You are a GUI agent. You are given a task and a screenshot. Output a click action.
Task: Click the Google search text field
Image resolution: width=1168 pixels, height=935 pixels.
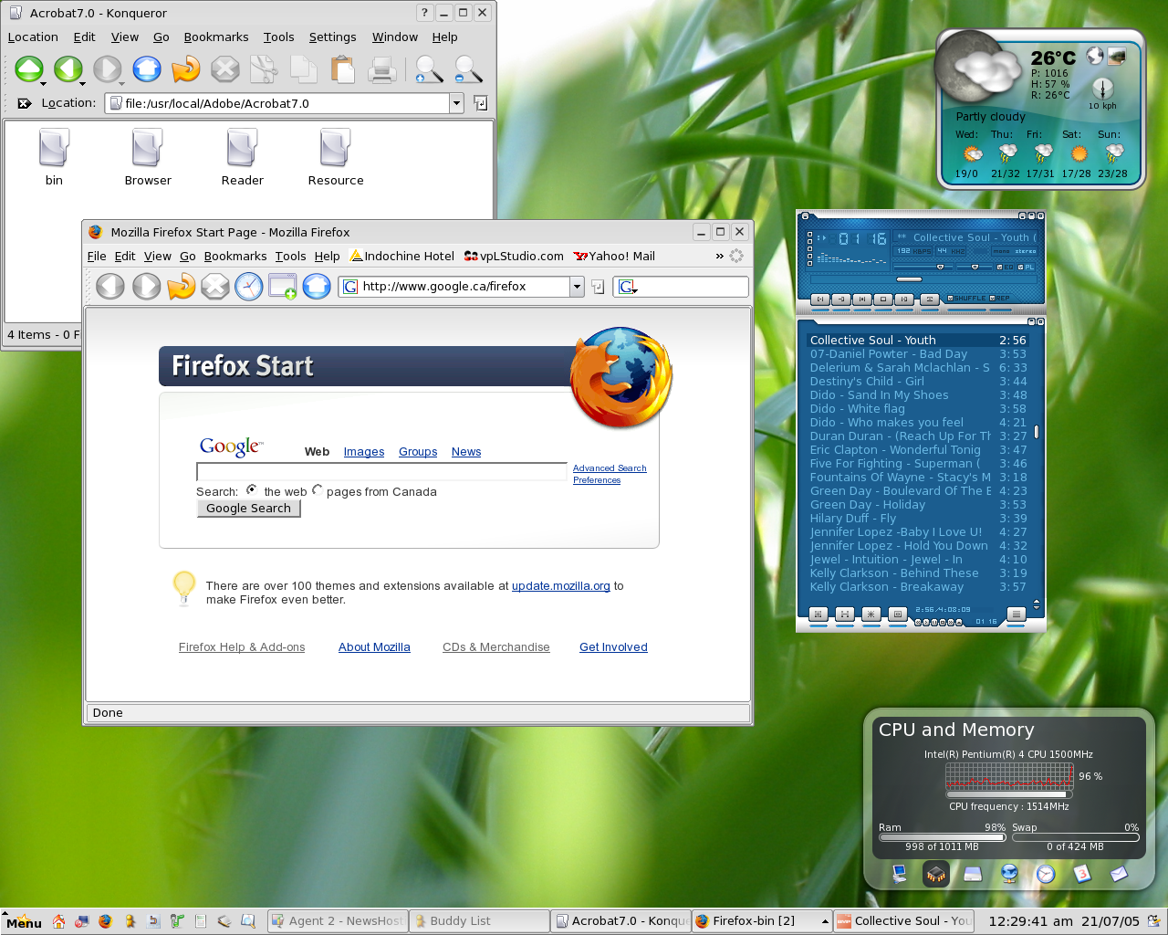[x=381, y=472]
